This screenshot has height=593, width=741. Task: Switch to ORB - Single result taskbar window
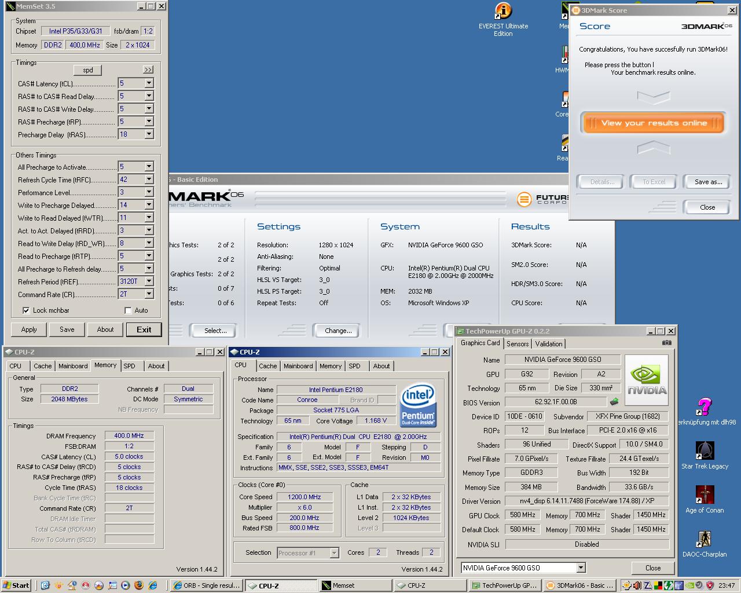[207, 585]
